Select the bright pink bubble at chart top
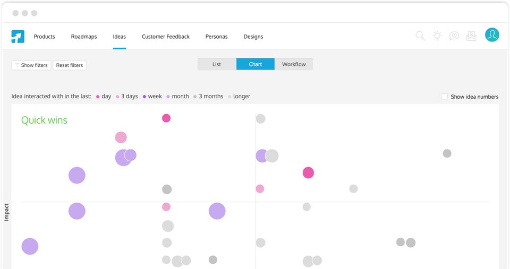510x269 pixels. click(166, 118)
